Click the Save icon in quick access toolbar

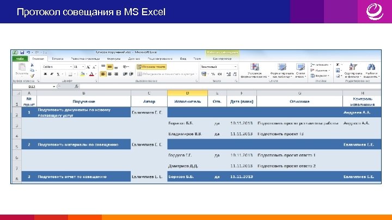pyautogui.click(x=22, y=52)
